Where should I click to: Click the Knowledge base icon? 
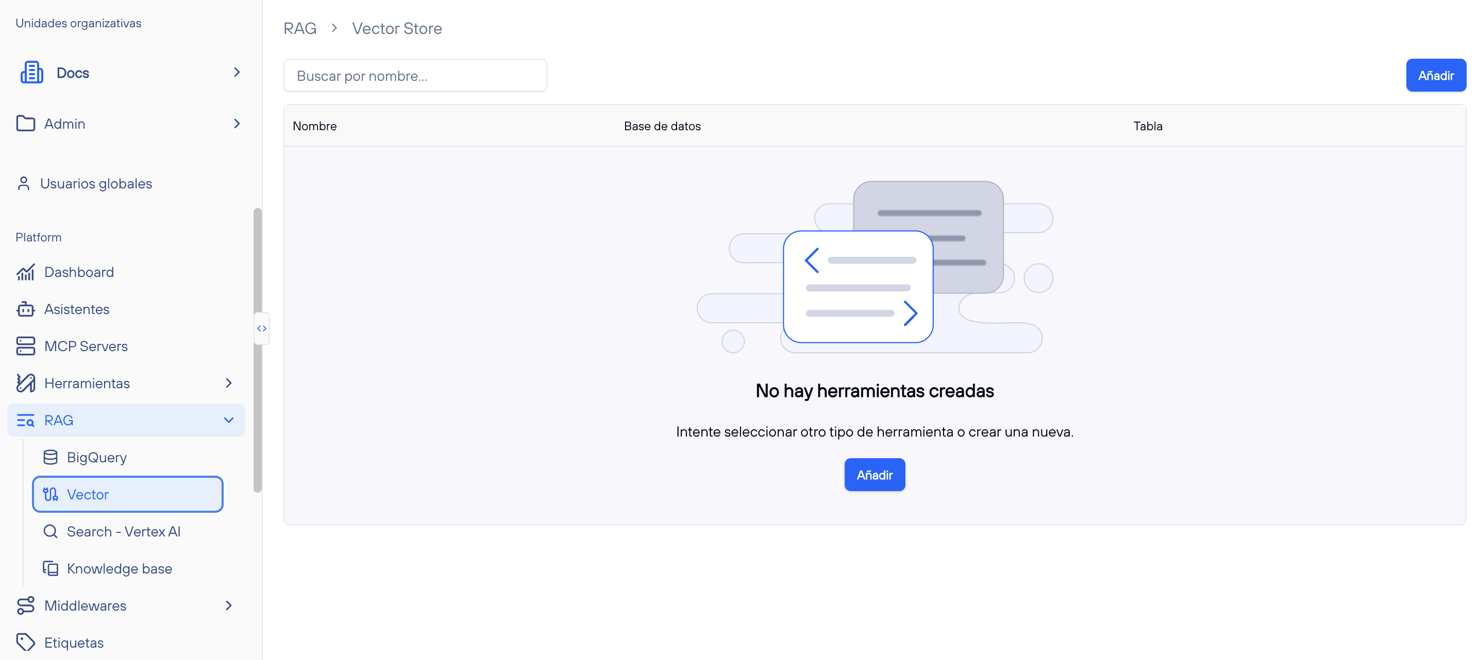pyautogui.click(x=51, y=568)
